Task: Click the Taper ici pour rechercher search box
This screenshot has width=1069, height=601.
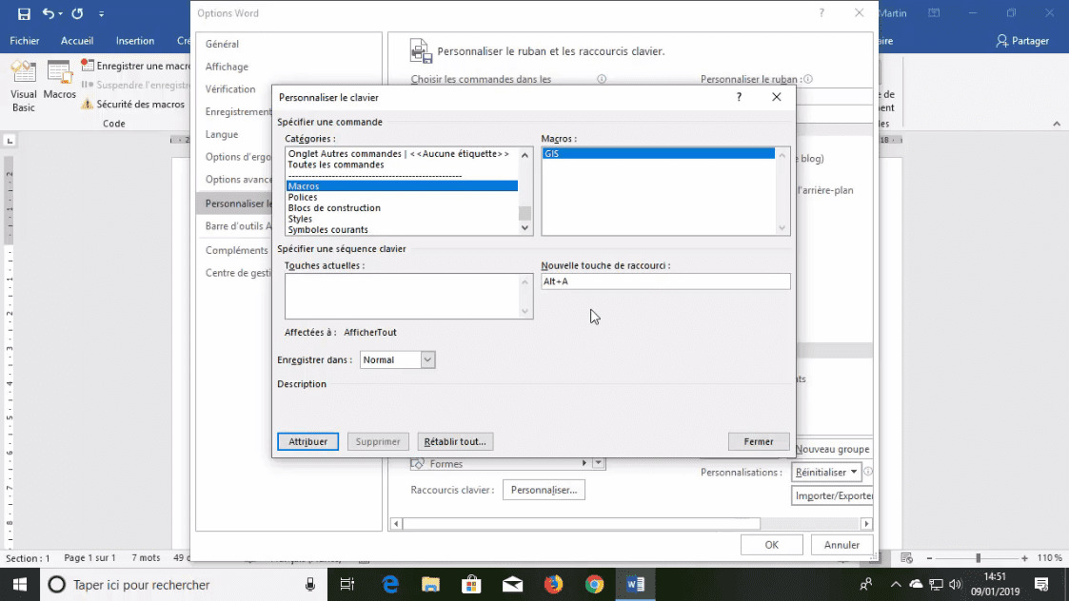Action: tap(183, 585)
